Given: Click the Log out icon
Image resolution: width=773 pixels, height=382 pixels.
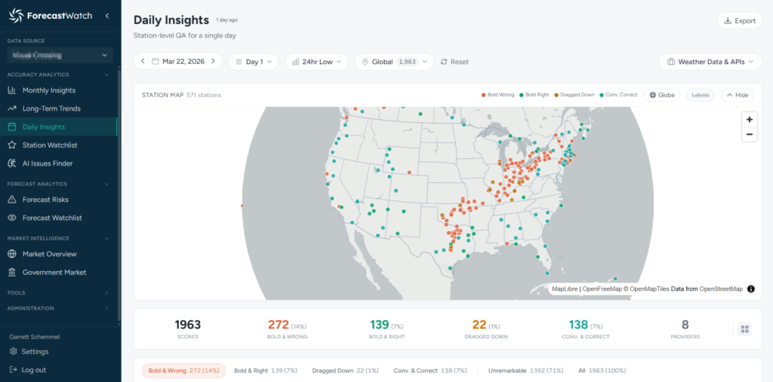Looking at the screenshot, I should [14, 370].
